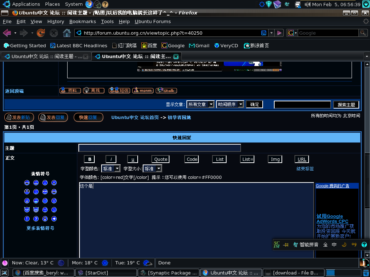Click the power button in top panel
Image resolution: width=370 pixels, height=277 pixels.
366,4
